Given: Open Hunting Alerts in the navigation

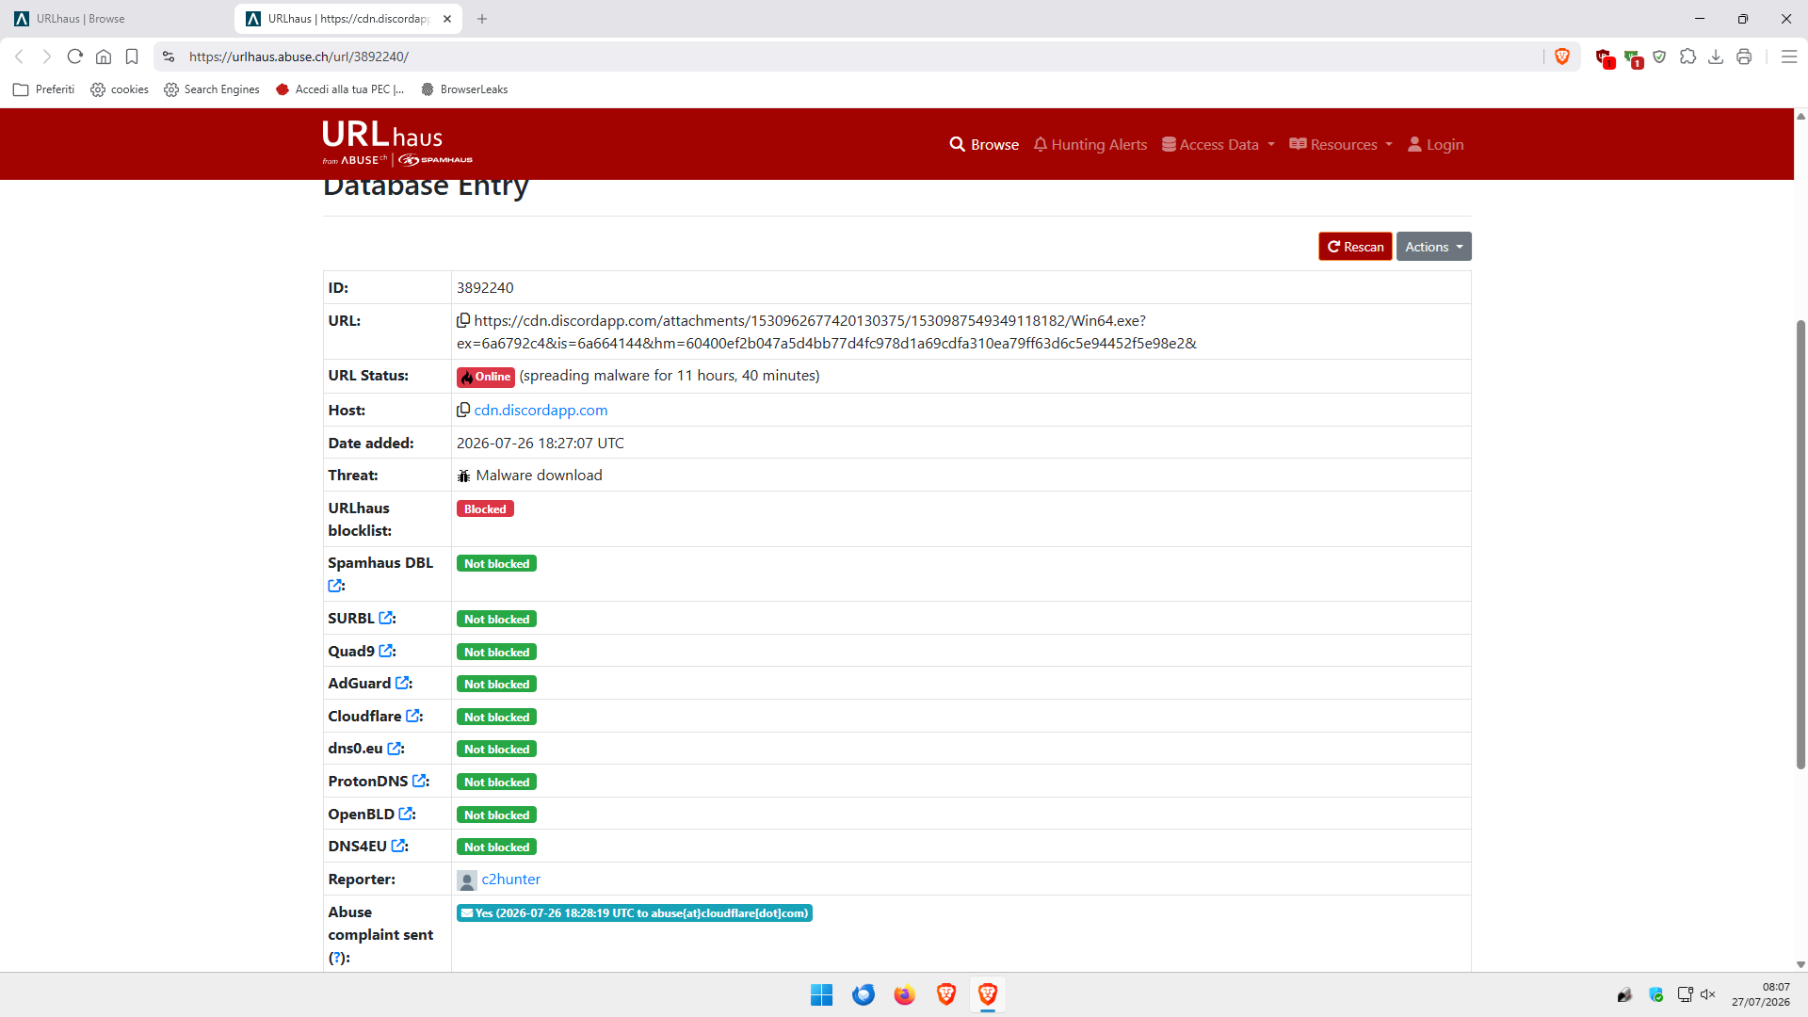Looking at the screenshot, I should 1090,144.
